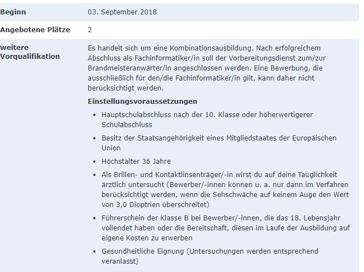Screen dimensions: 364x272
Task: Click the text 'von 3,0 Dioptrien überschreitet'
Action: tap(155, 205)
